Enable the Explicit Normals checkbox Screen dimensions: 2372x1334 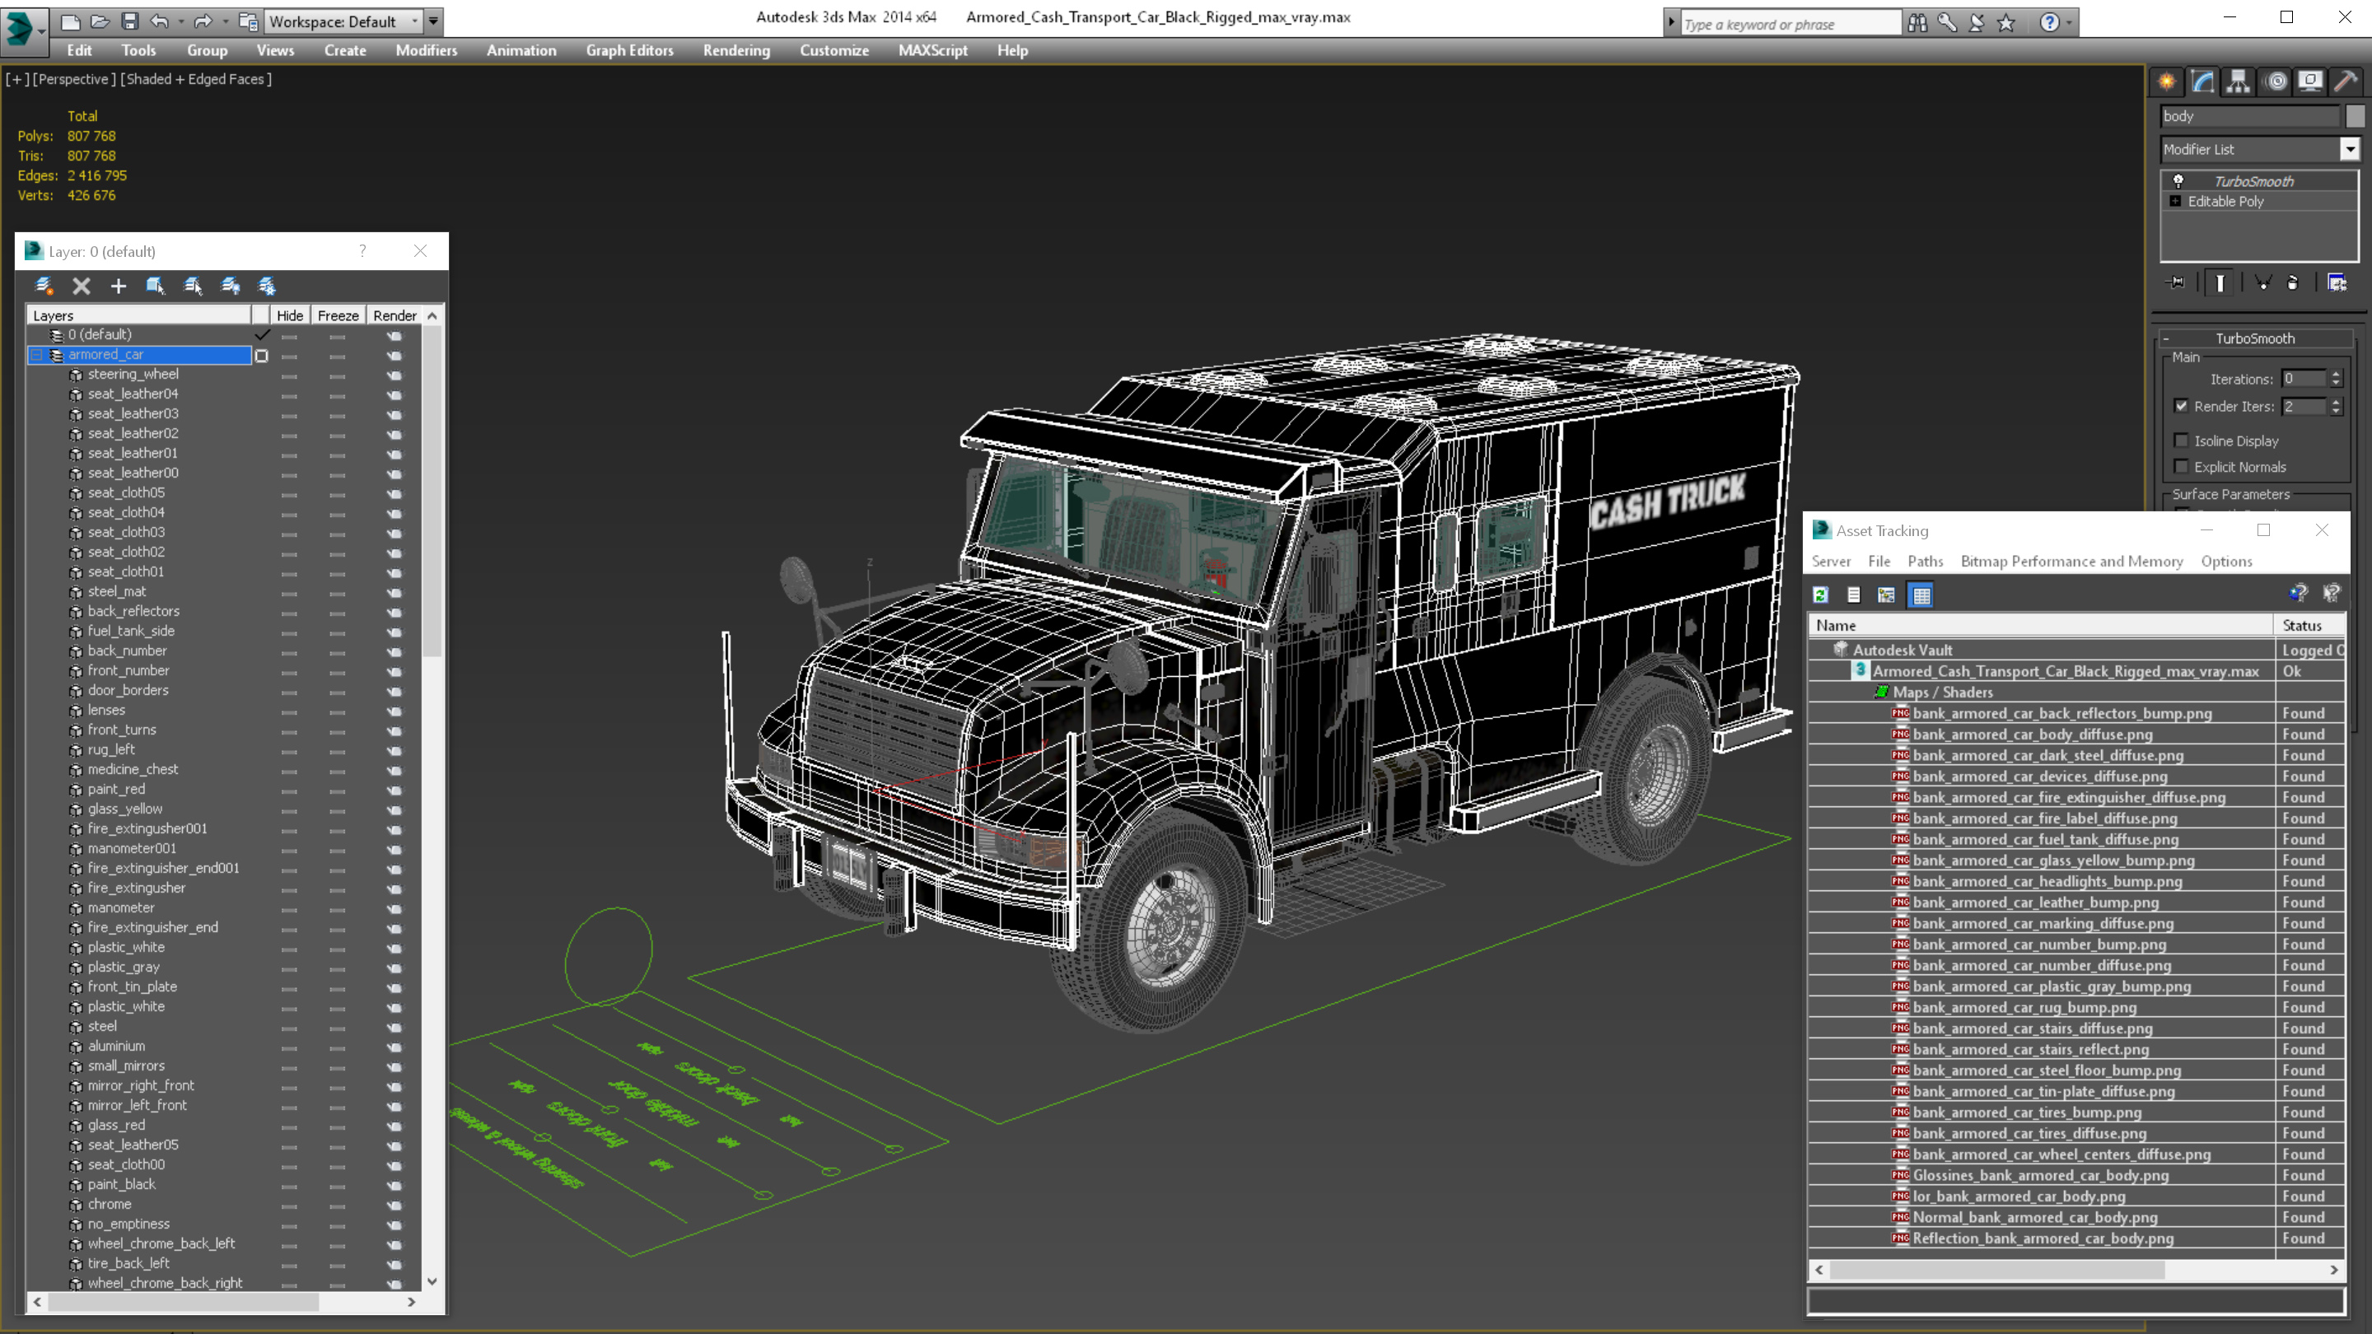[x=2180, y=467]
